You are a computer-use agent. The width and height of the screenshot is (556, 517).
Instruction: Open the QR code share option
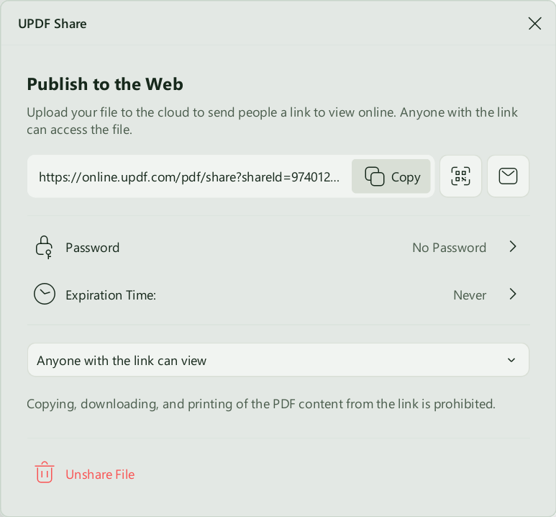click(460, 176)
